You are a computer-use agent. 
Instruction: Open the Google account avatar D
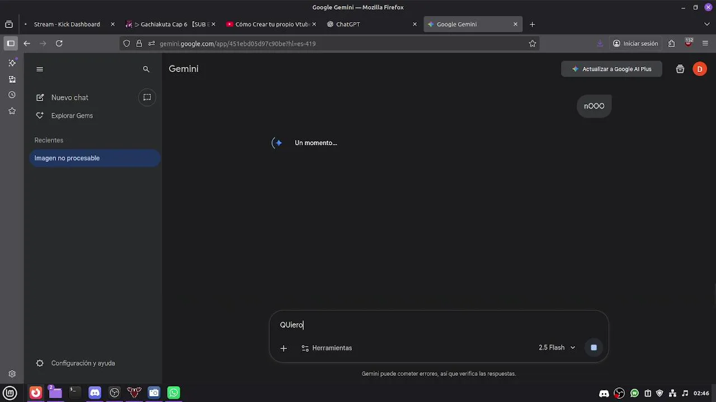pos(700,69)
